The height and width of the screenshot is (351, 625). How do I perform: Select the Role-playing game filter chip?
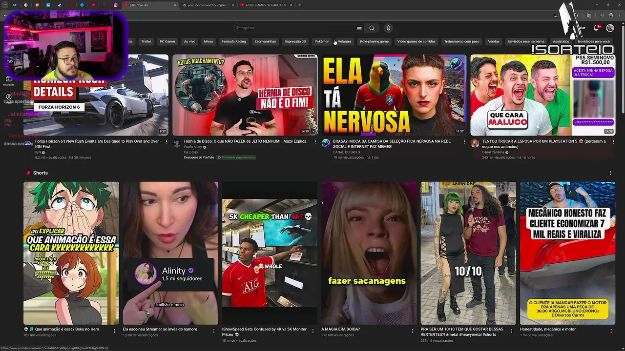374,41
